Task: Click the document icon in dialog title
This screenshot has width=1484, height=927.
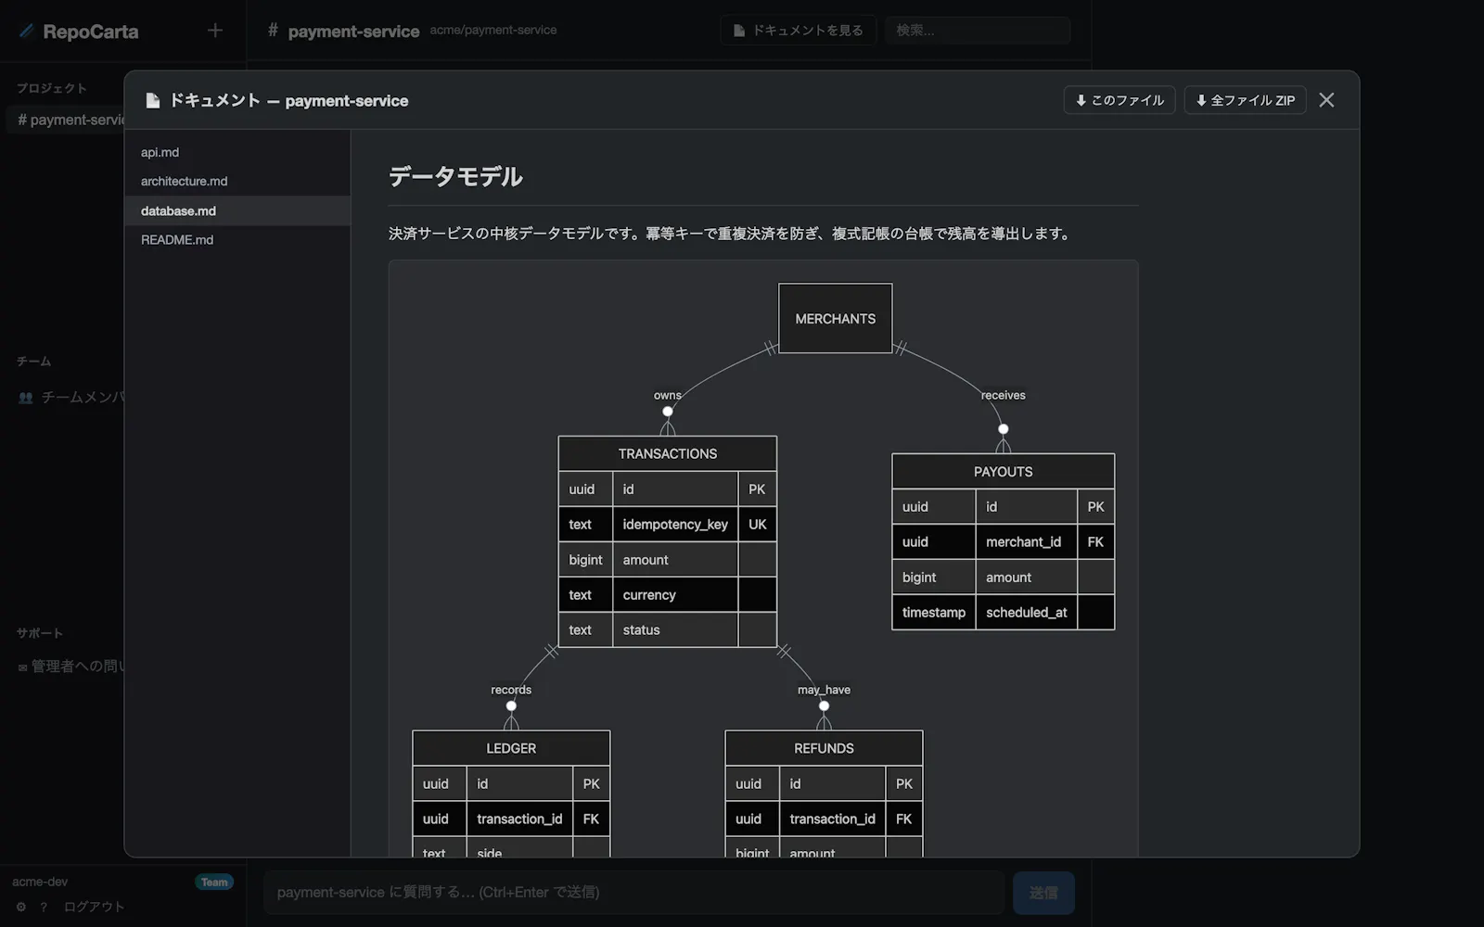Action: (153, 100)
